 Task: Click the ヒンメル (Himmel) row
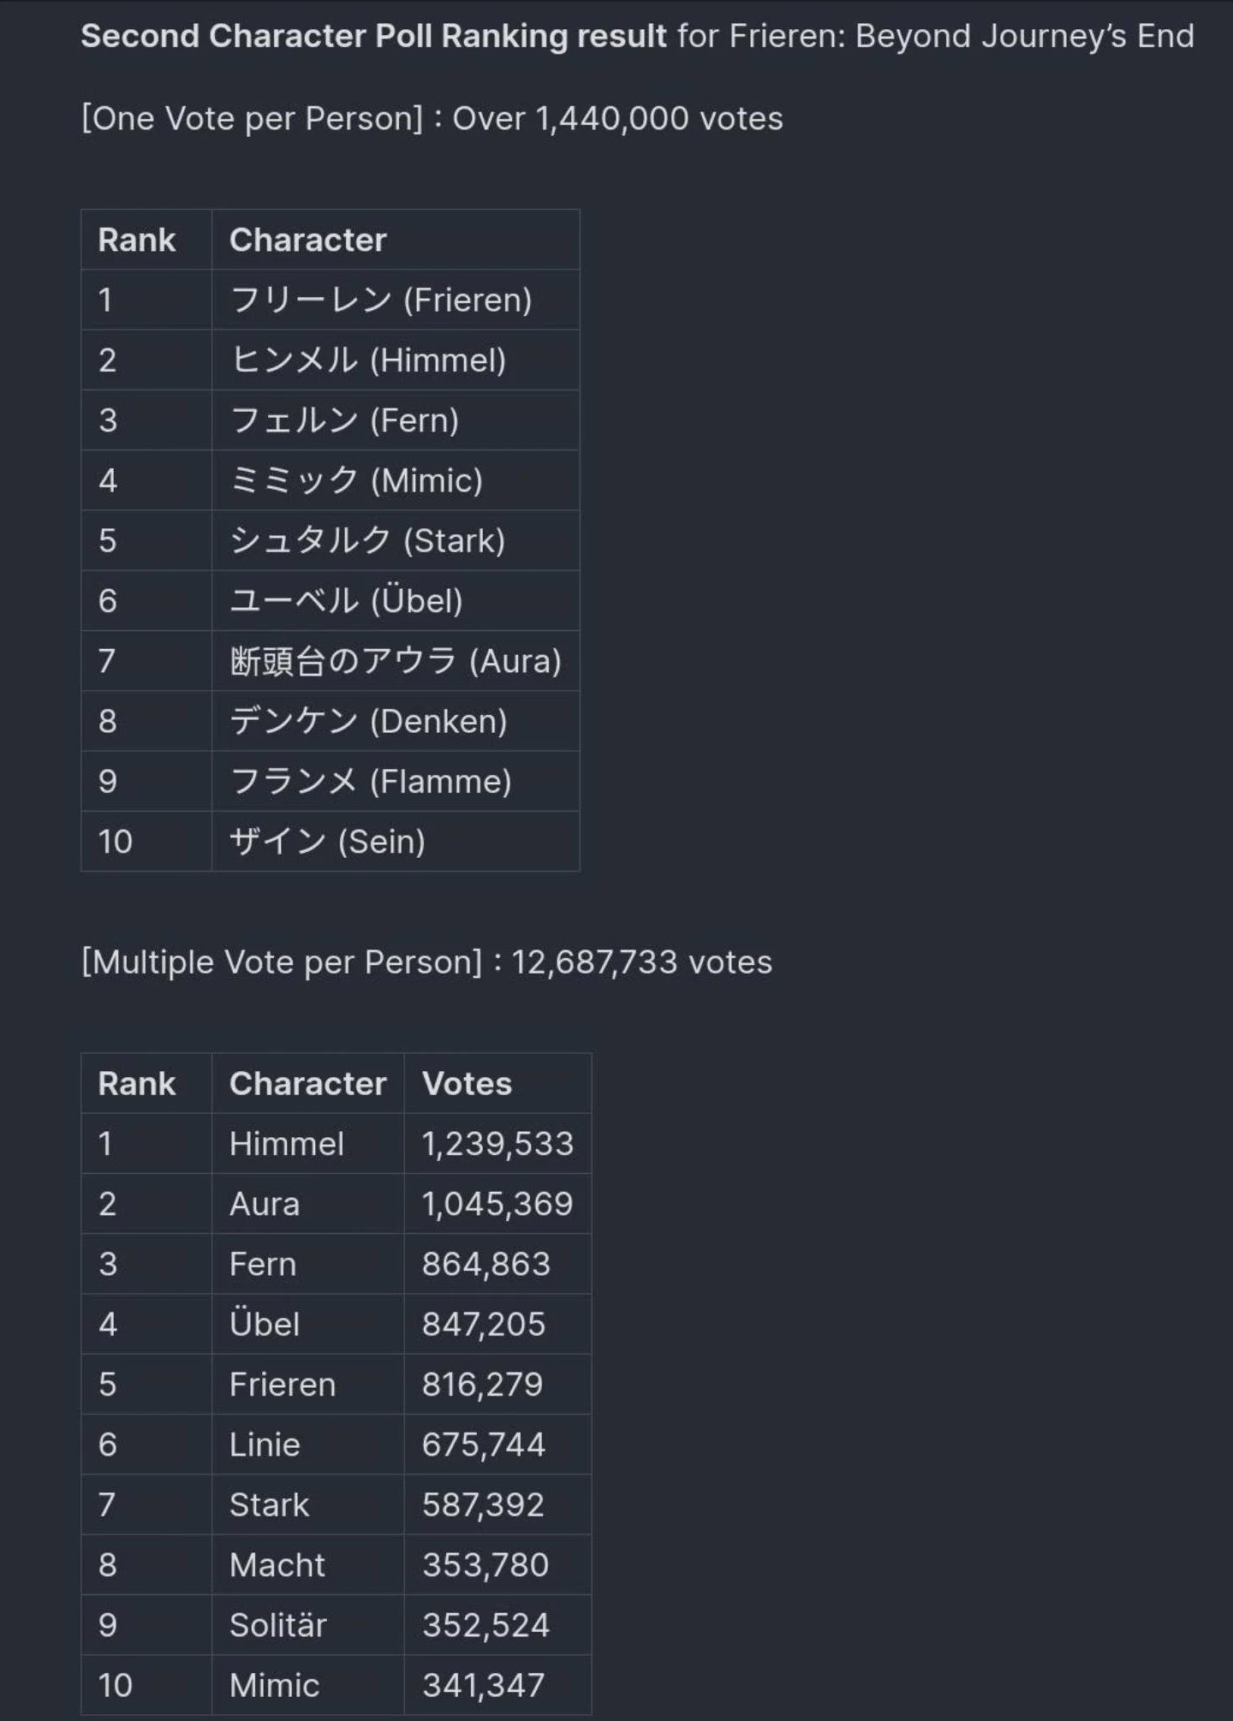tap(331, 360)
